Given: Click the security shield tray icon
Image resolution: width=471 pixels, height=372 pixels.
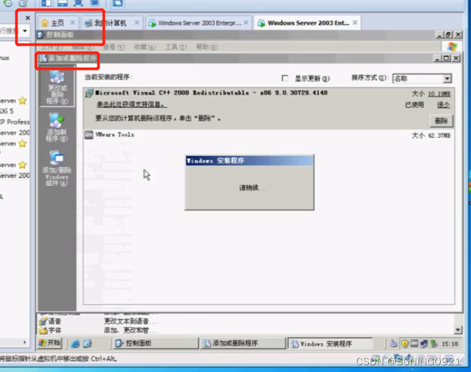Looking at the screenshot, I should click(x=404, y=344).
